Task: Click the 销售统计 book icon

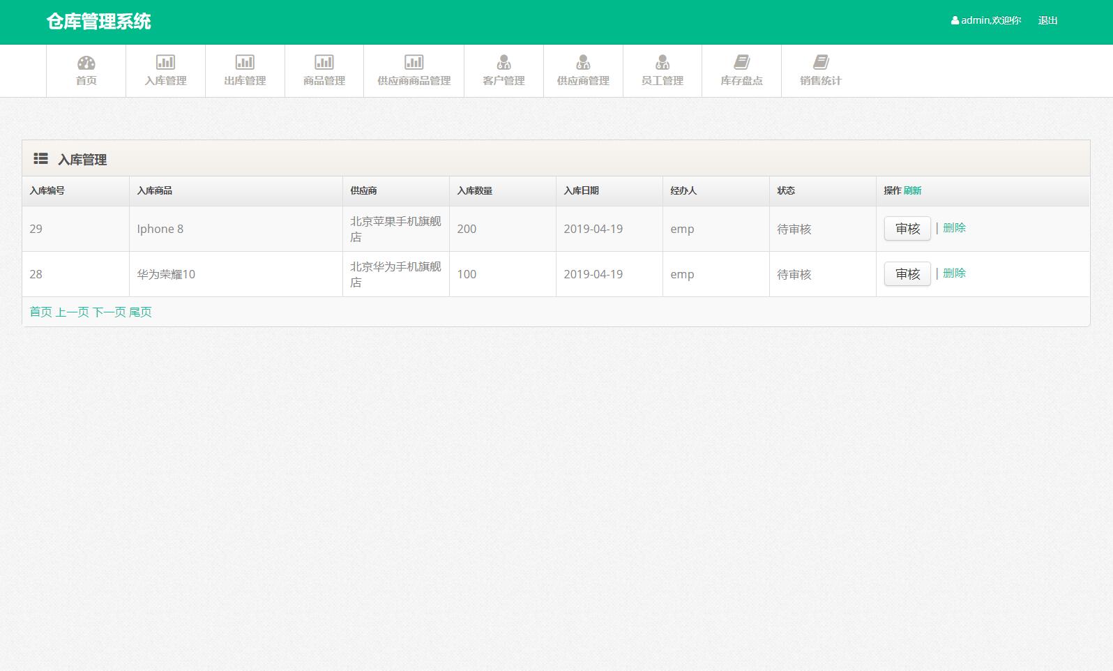Action: (821, 63)
